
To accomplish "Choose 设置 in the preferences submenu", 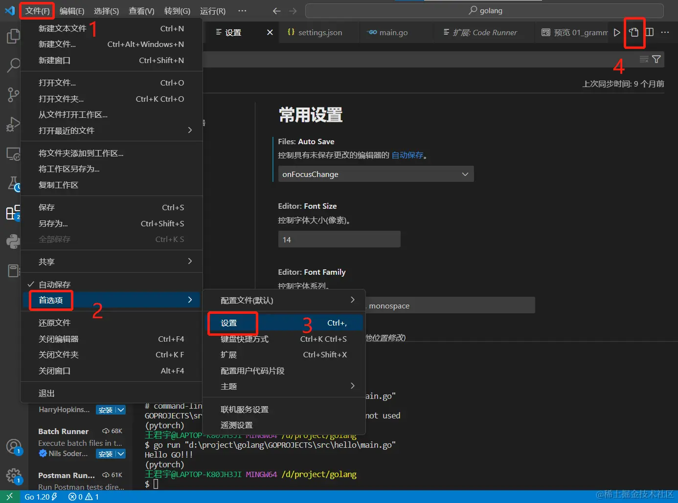I will (284, 323).
